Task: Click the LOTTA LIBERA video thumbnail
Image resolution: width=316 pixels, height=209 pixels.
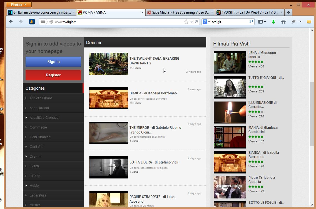Action: 109,167
